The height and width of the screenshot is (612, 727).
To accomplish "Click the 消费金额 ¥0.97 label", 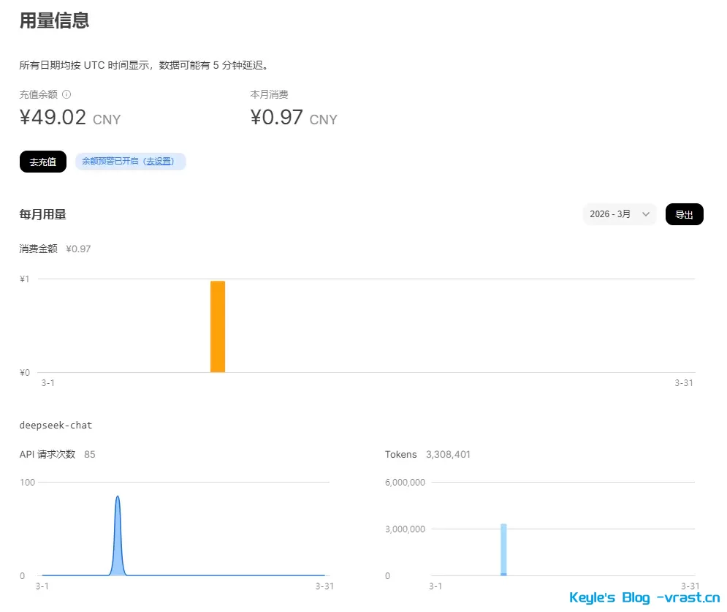I will (x=54, y=249).
